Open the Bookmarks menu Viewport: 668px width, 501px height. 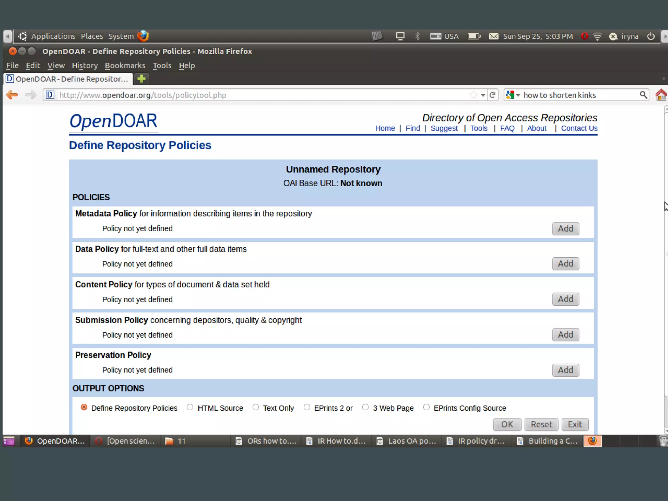[125, 66]
